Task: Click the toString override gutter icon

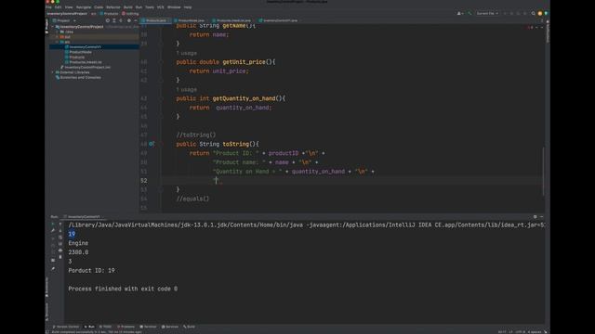Action: (152, 144)
